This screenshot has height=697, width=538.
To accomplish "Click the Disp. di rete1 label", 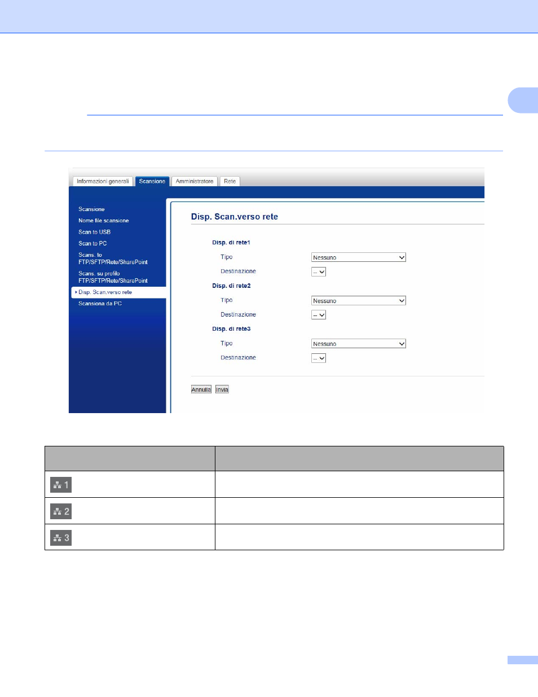I will point(231,243).
